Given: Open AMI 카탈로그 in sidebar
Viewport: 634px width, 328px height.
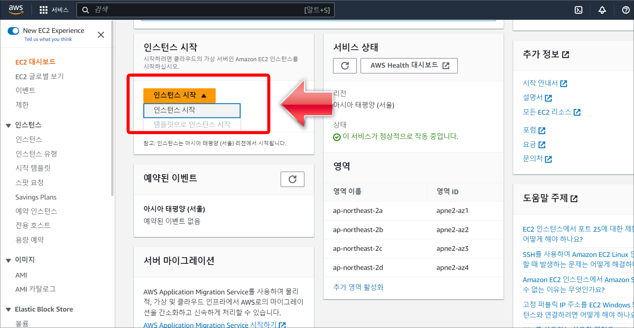Looking at the screenshot, I should coord(36,289).
